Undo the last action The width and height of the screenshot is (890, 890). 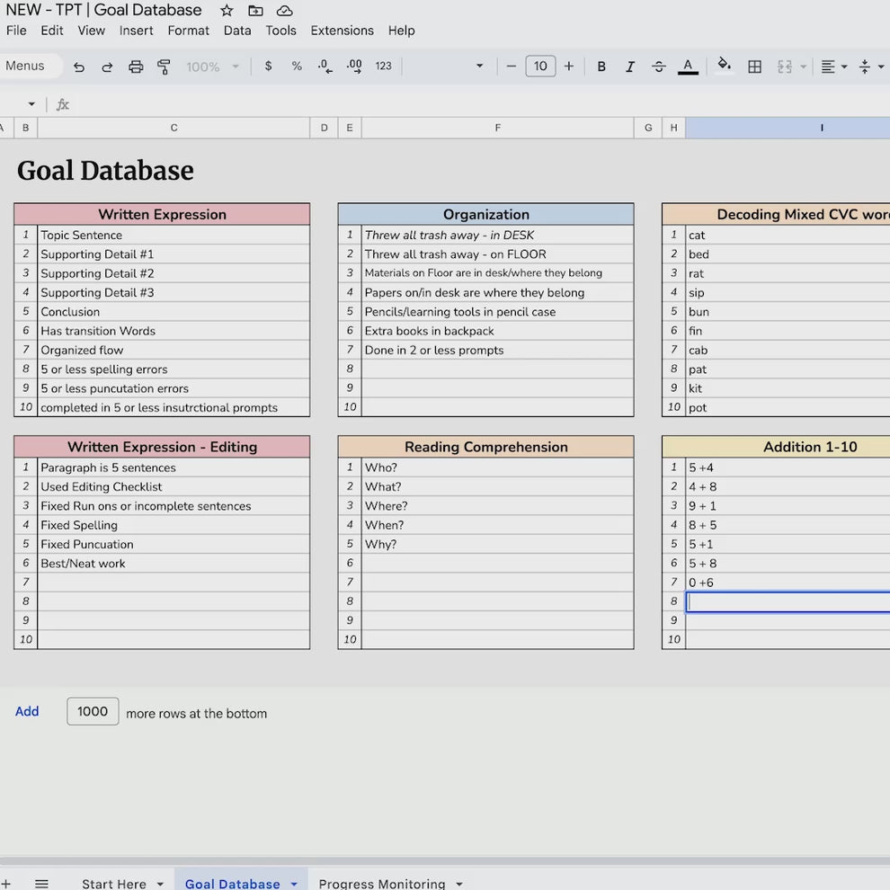(79, 67)
